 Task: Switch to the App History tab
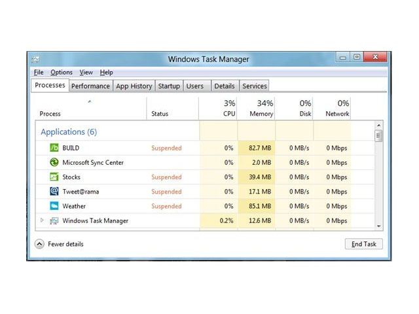click(x=134, y=86)
